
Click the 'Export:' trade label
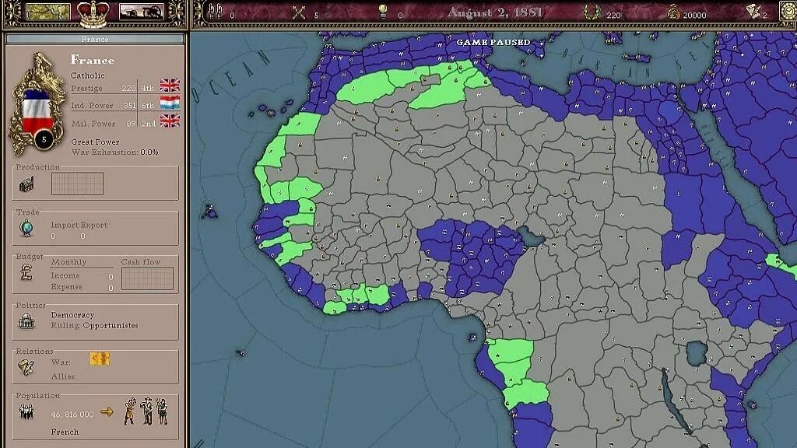94,225
